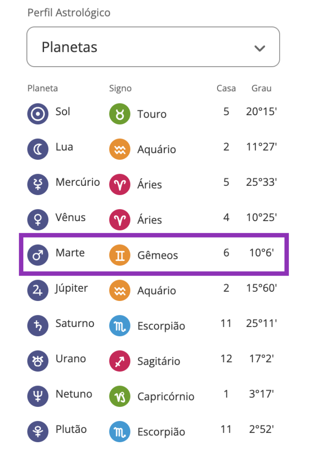This screenshot has height=451, width=310.
Task: Click the red Áries icon next to Mercúrio
Action: click(119, 185)
